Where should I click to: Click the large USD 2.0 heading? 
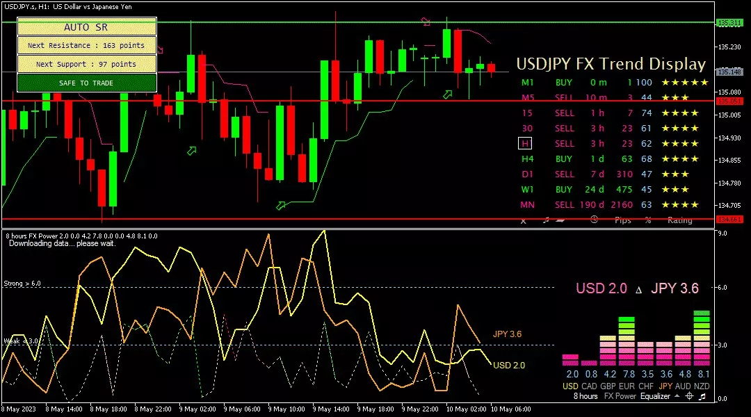tap(601, 288)
